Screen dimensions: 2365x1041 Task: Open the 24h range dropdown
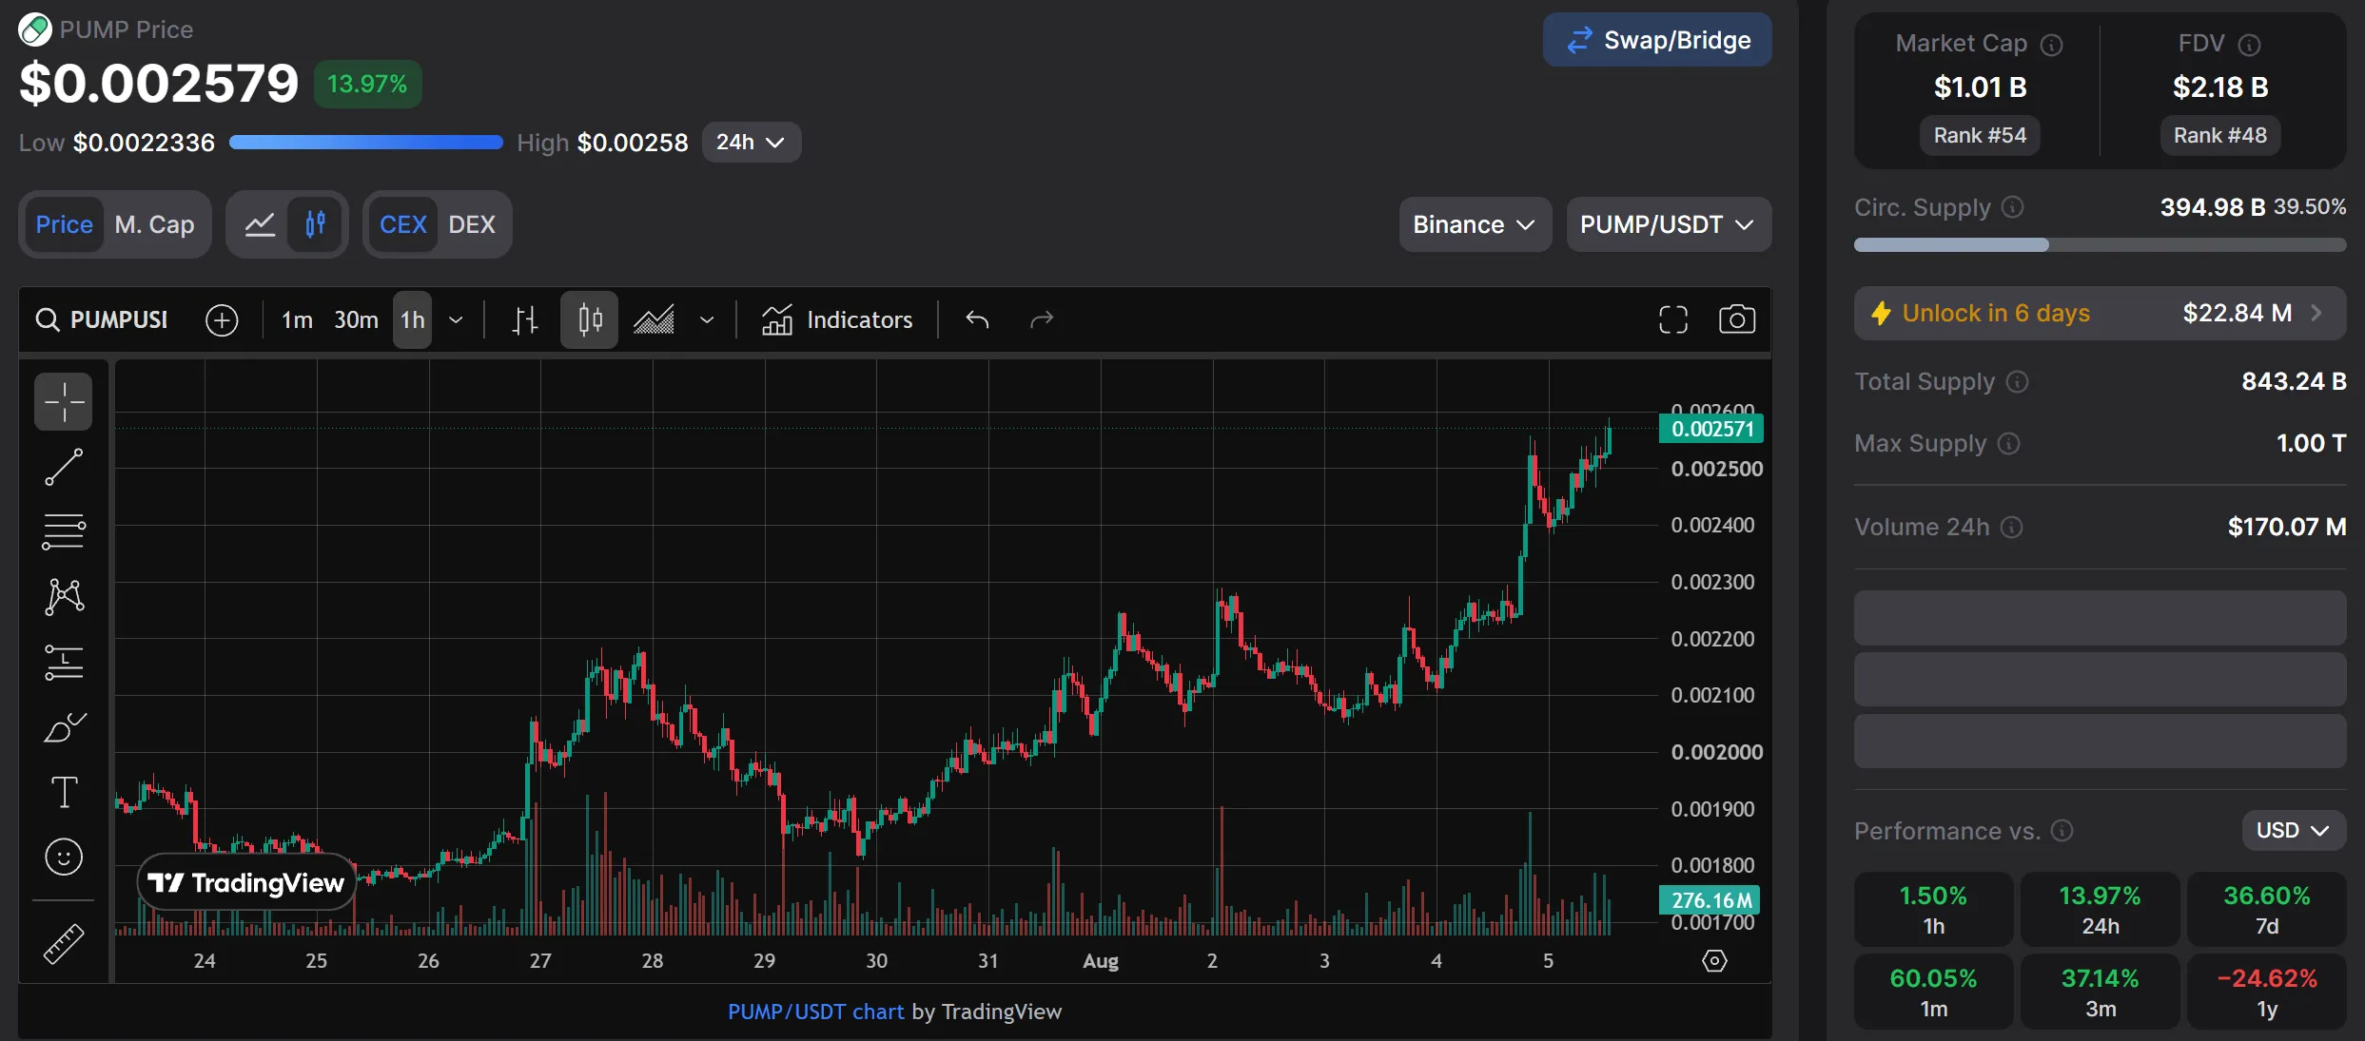click(751, 142)
